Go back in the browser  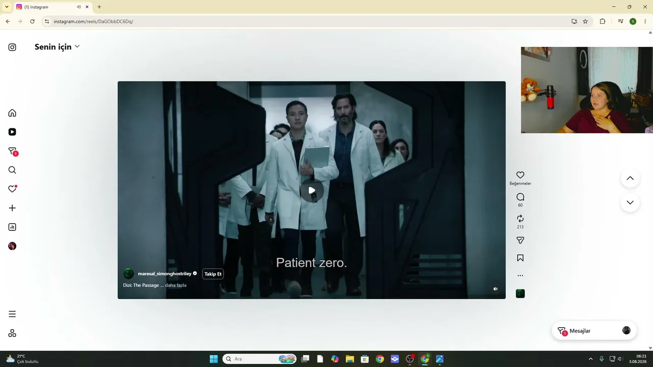coord(8,21)
